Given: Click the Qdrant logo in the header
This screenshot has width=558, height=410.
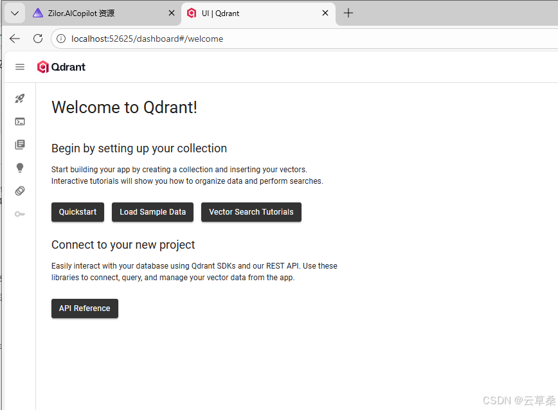Looking at the screenshot, I should pos(61,67).
